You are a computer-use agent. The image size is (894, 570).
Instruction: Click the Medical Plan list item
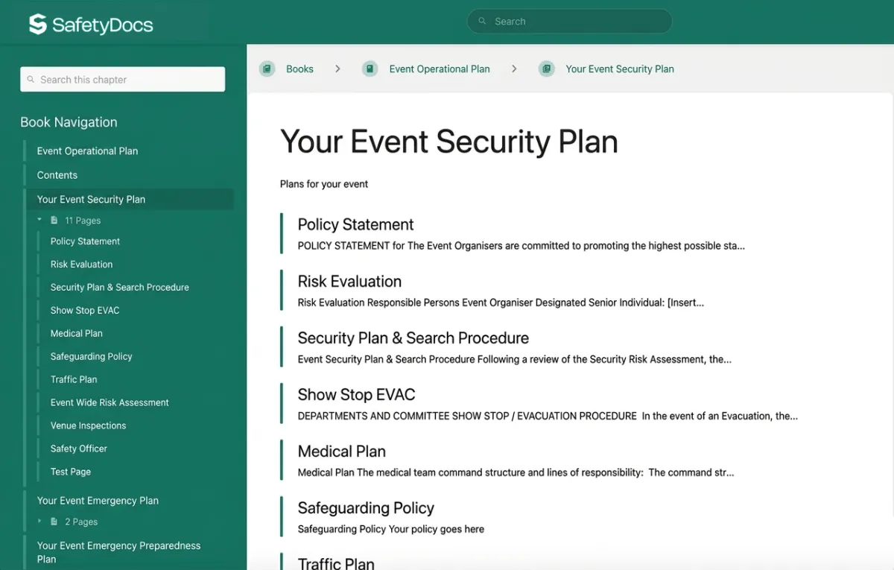341,451
